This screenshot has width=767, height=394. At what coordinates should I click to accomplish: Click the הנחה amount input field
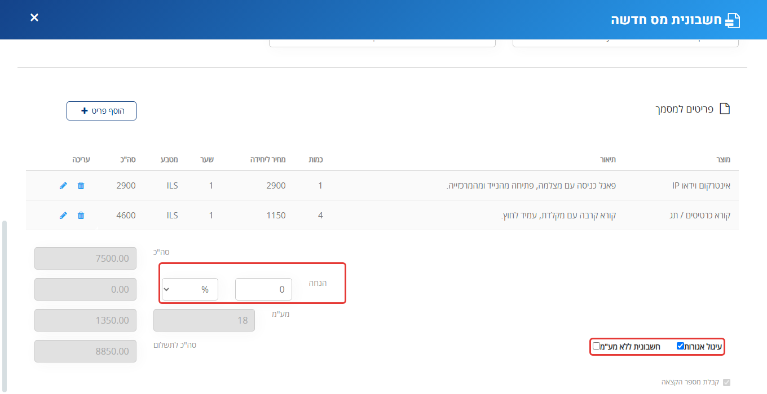(x=264, y=289)
